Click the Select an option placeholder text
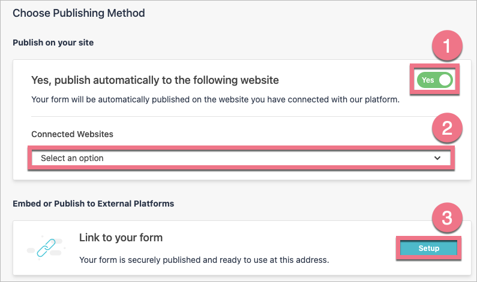This screenshot has height=282, width=477. coord(72,158)
